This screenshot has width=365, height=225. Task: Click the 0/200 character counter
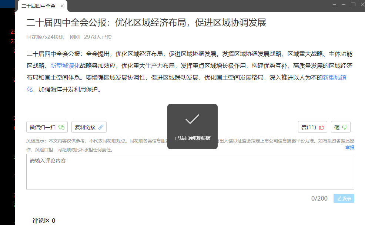click(319, 198)
